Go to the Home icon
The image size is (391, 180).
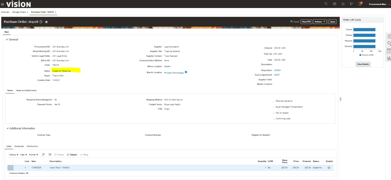(x=334, y=4)
